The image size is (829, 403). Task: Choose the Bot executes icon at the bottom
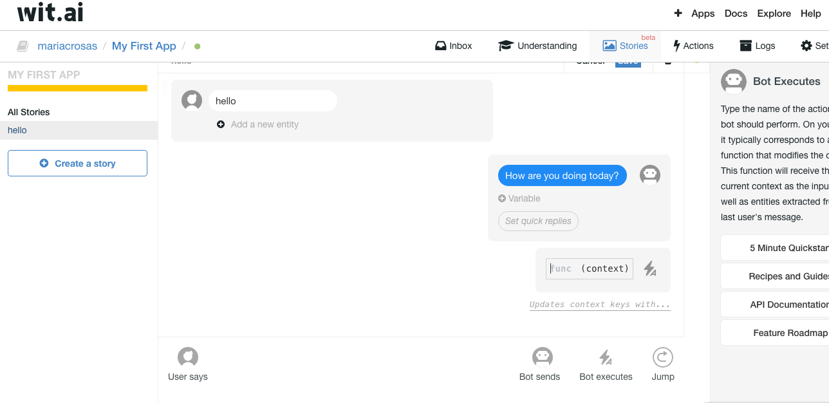(605, 358)
